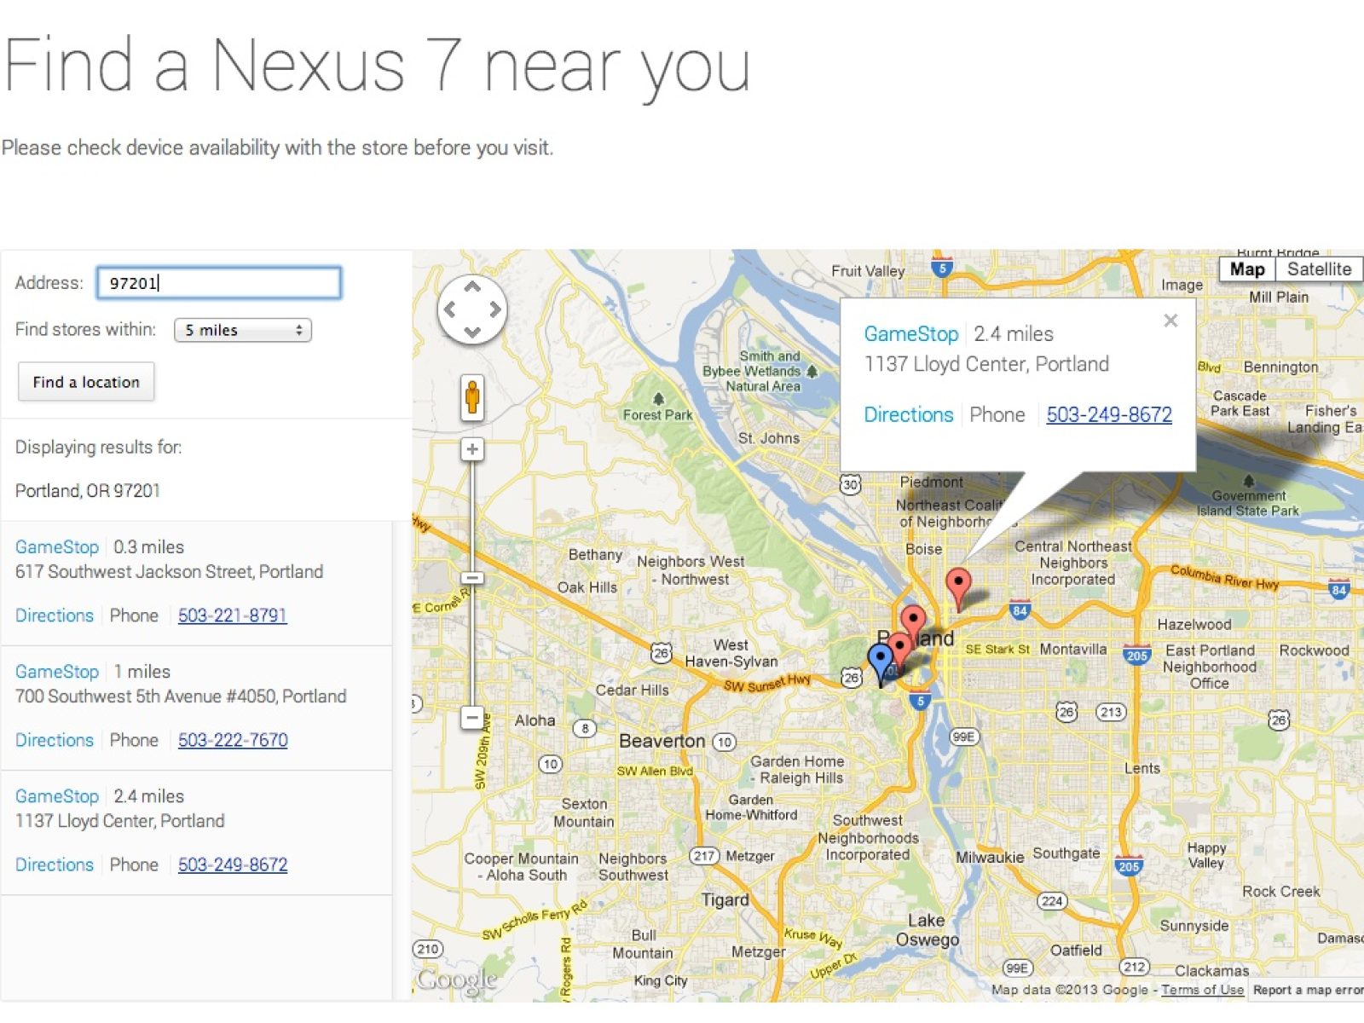Close the GameStop info bubble

(1170, 321)
